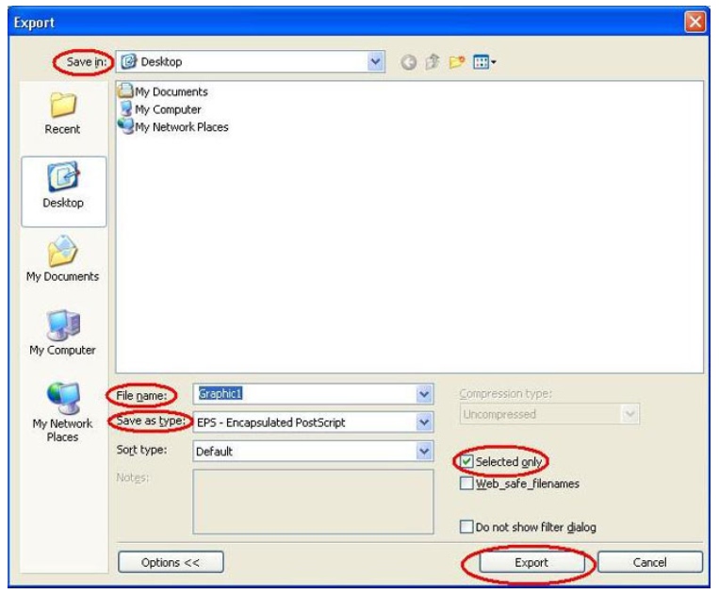Select My Documents in file list
719x594 pixels.
[170, 92]
